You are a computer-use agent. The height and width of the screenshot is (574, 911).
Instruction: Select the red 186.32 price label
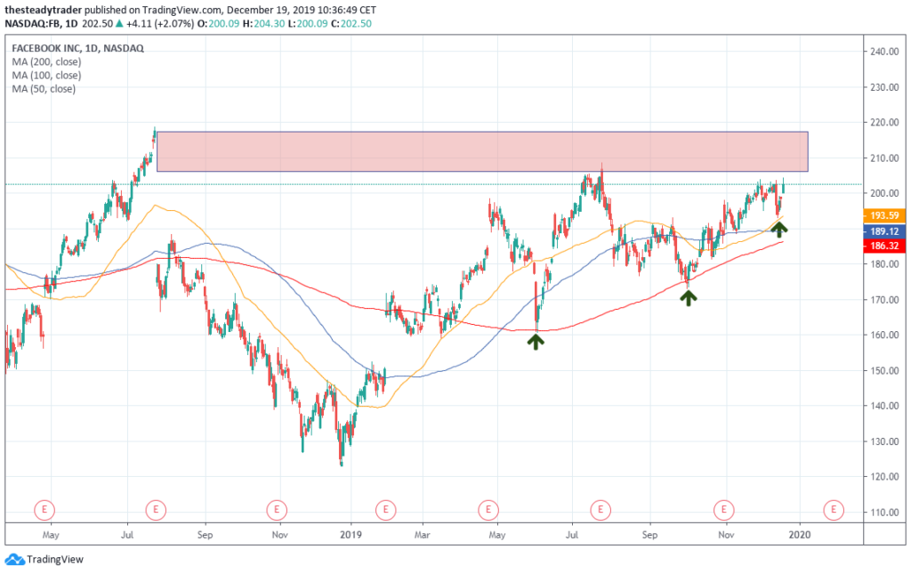pos(884,246)
